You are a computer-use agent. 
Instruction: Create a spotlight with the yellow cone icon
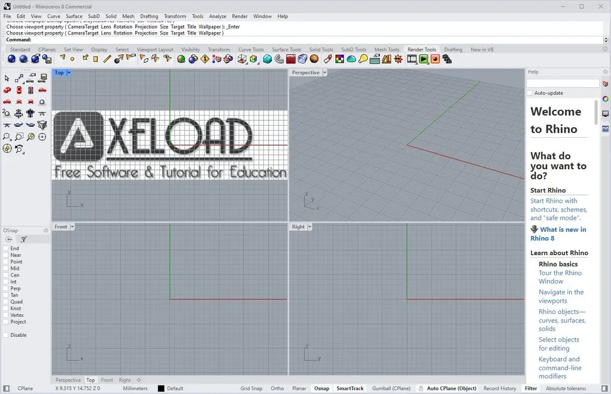[62, 58]
